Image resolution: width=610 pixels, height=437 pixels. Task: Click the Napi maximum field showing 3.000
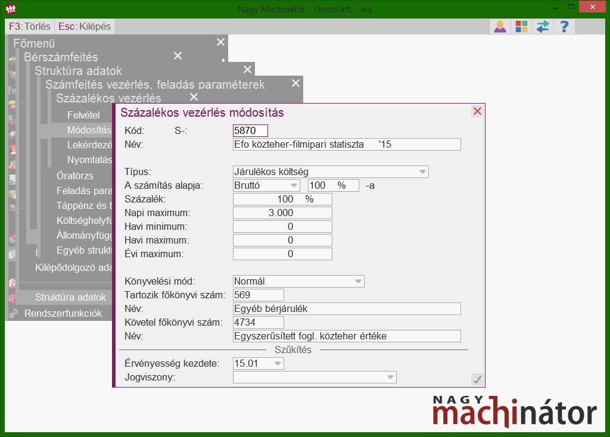pos(282,213)
